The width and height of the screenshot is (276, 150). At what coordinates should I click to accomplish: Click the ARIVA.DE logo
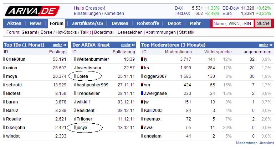[30, 10]
